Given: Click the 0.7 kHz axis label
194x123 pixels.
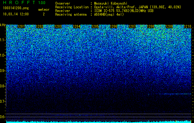Looking at the screenshot, I should 3,101.
